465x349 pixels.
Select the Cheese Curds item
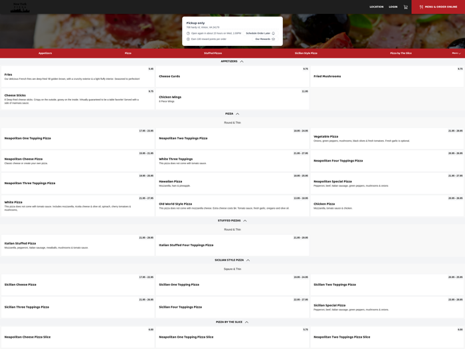click(232, 76)
